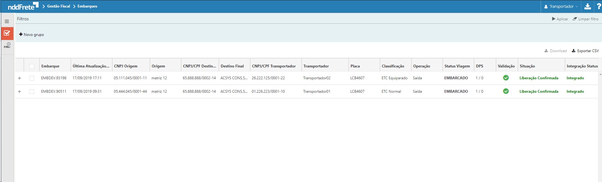Viewport: 602px width, 182px height.
Task: Select the orange checkmark Gestão Fiscal sidebar icon
Action: coord(7,33)
